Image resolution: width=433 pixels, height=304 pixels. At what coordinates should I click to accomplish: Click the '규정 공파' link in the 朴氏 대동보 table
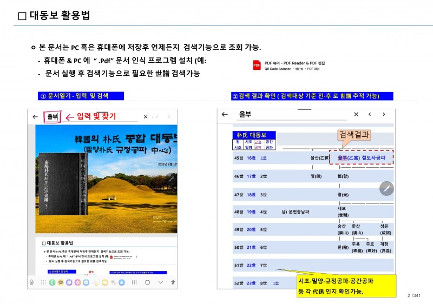point(258,144)
